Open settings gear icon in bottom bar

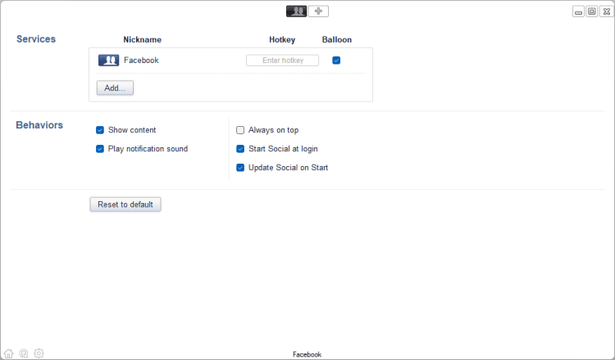click(x=39, y=353)
